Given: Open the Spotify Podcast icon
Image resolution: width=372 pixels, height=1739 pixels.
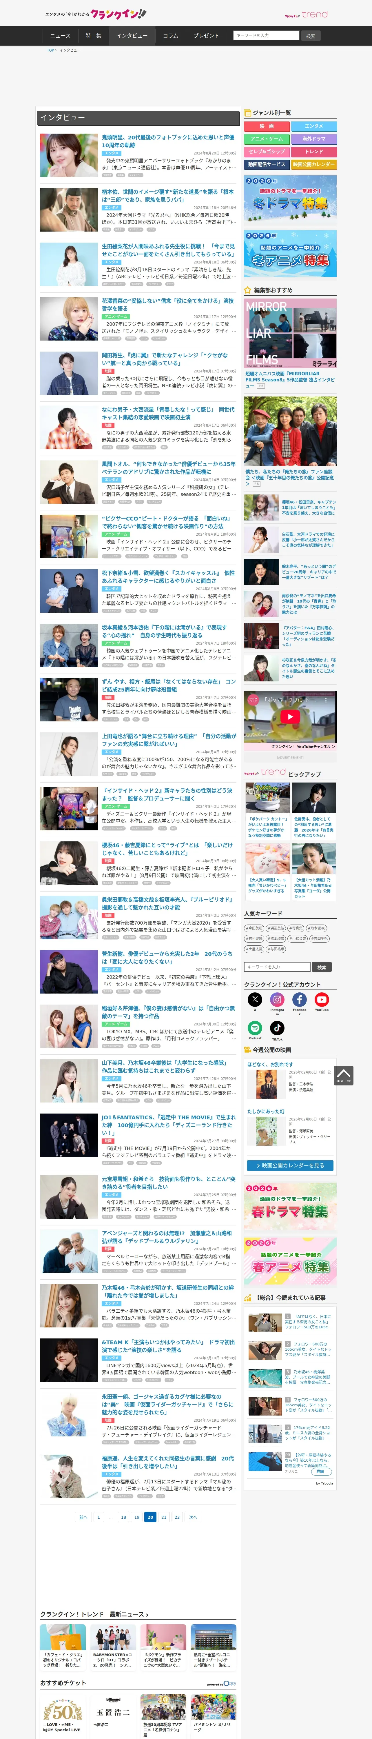Looking at the screenshot, I should click(x=255, y=1027).
